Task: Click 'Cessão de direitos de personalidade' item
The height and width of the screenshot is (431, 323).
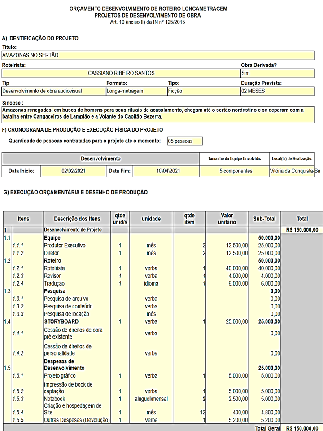Action: coord(68,350)
